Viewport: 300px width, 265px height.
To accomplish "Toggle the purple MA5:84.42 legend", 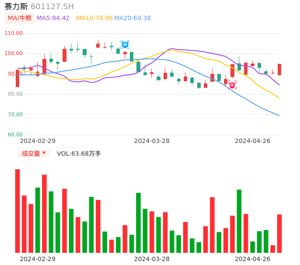I will point(53,18).
